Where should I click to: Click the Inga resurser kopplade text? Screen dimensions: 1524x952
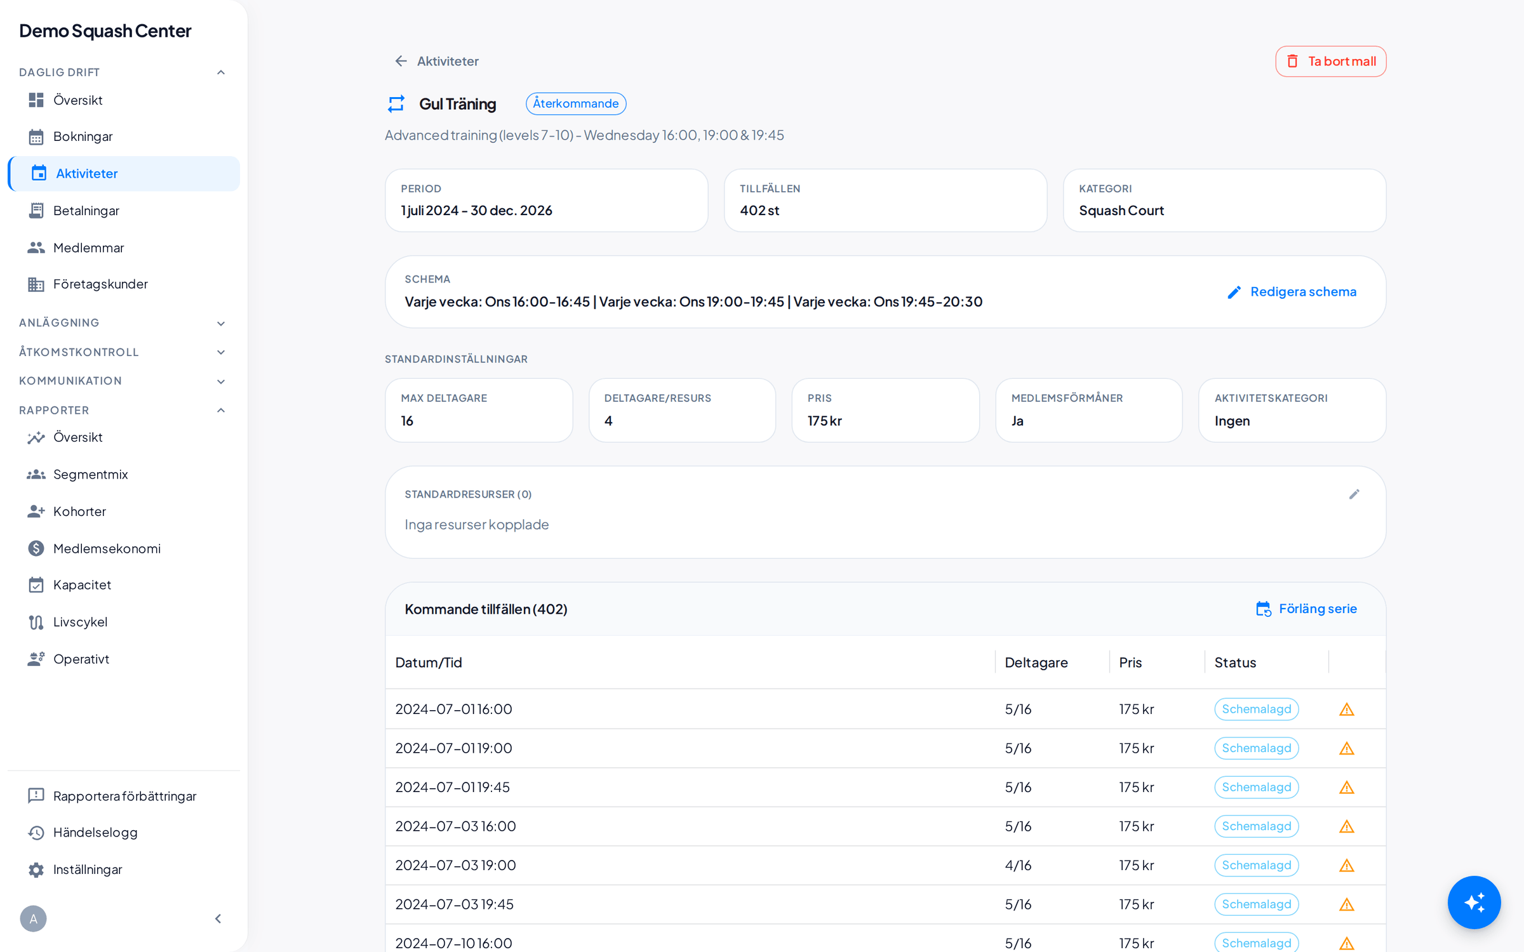[477, 524]
